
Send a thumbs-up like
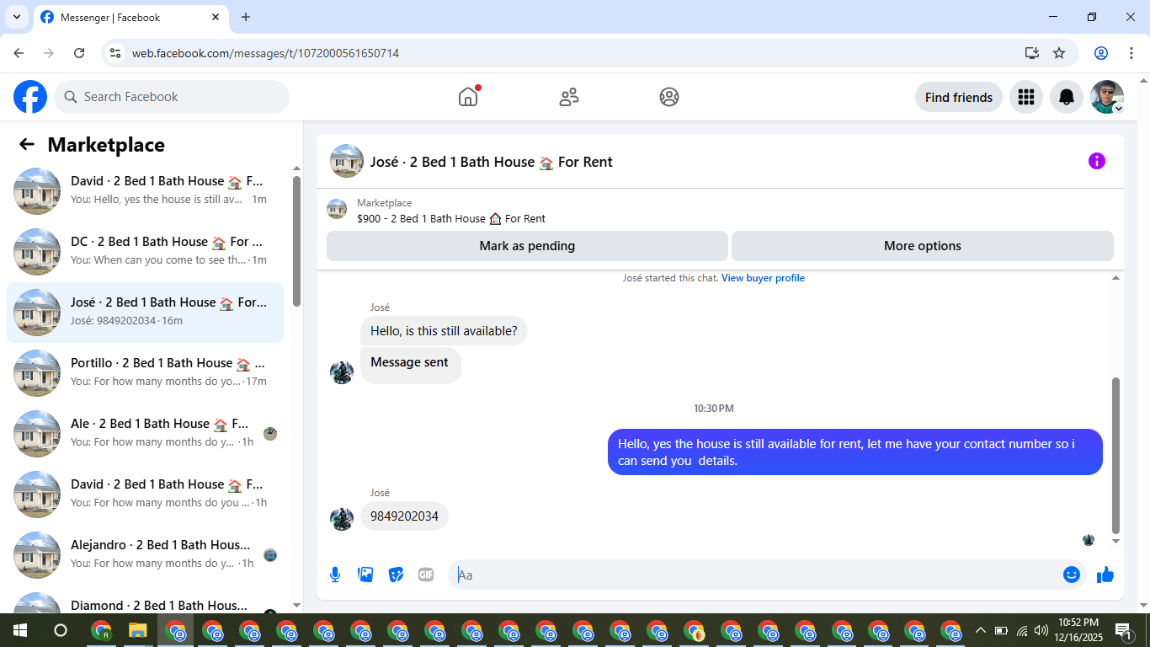[x=1105, y=575]
